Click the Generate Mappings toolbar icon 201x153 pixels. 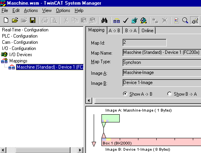pyautogui.click(x=117, y=21)
